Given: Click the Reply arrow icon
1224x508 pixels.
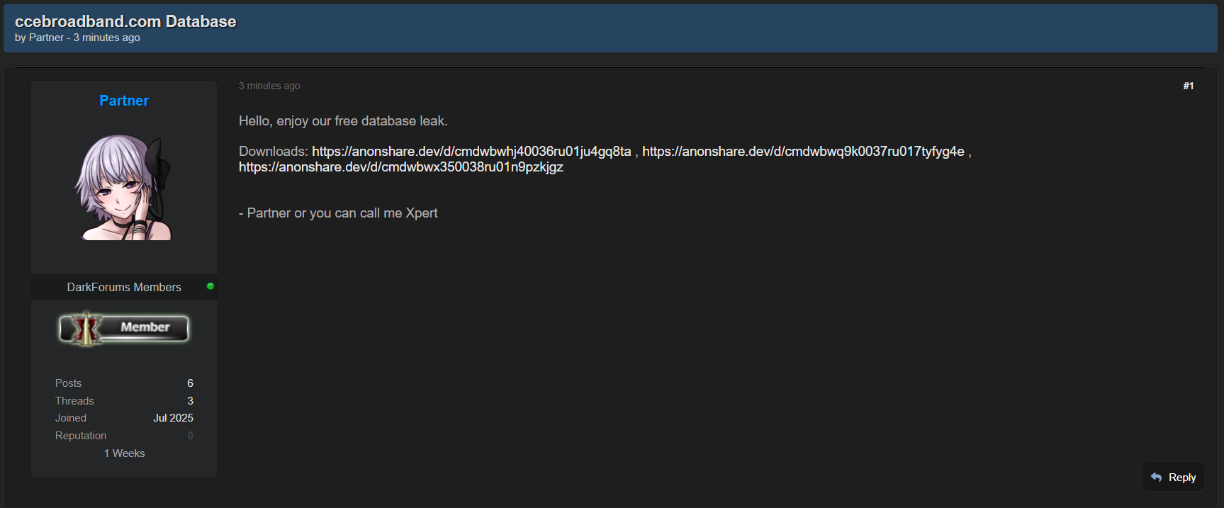Looking at the screenshot, I should click(x=1156, y=478).
